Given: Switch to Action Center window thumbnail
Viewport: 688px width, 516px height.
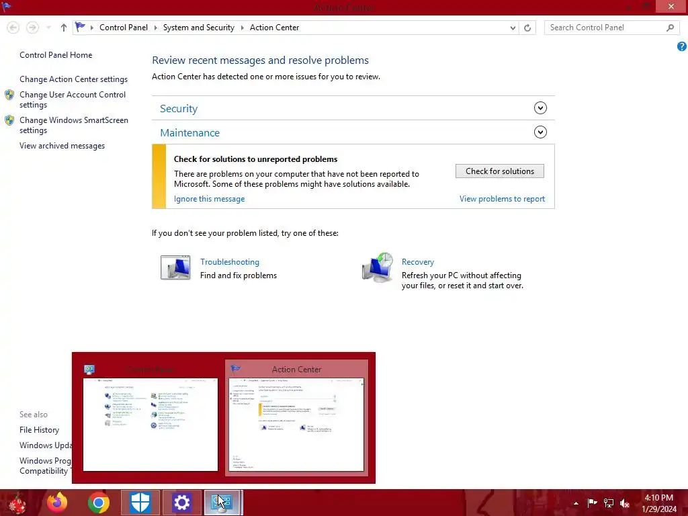Looking at the screenshot, I should (x=296, y=418).
